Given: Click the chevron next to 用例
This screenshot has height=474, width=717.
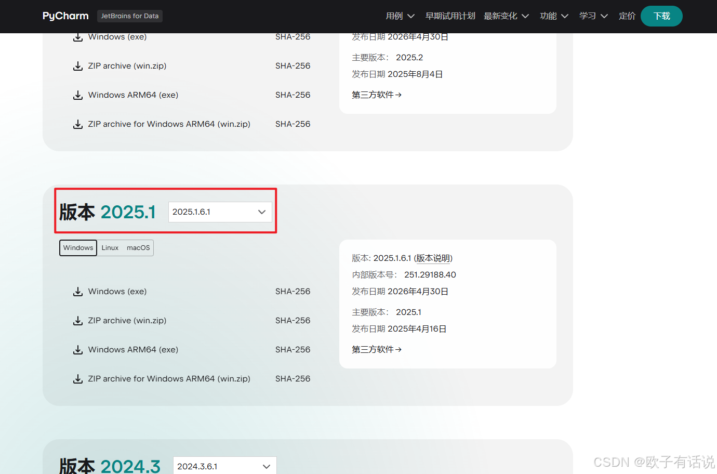Looking at the screenshot, I should click(x=411, y=16).
